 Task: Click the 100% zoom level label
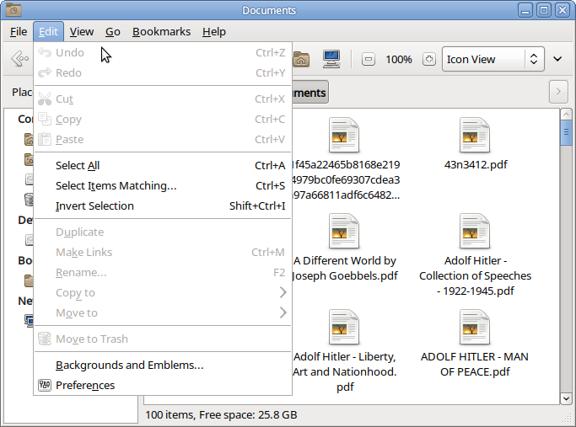click(x=399, y=59)
